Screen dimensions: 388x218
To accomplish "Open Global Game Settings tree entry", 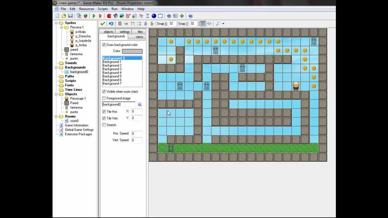I will point(79,130).
